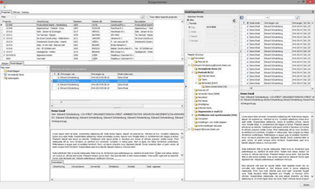Viewport: 315px width, 189px height.
Task: Enable the Toon alleen lopende projecten checkbox
Action: [148, 17]
